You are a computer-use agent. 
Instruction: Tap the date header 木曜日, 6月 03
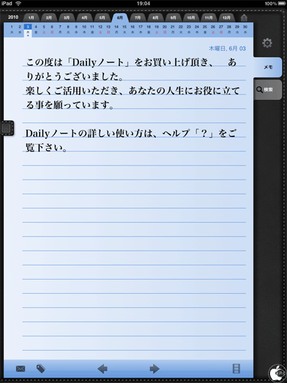(x=227, y=49)
